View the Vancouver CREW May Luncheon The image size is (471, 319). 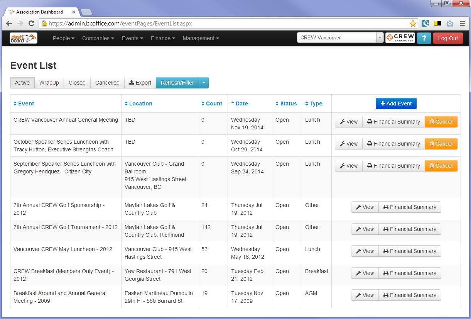point(365,251)
